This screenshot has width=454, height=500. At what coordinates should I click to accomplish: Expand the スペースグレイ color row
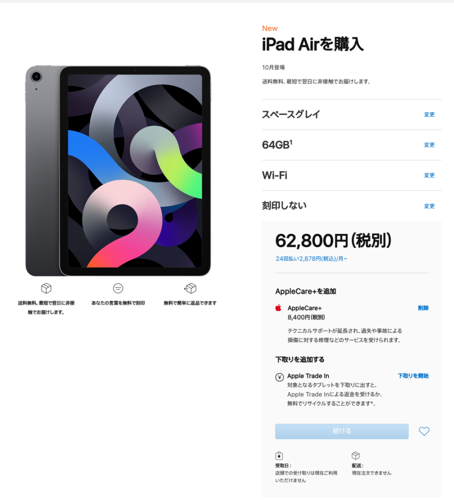[351, 114]
